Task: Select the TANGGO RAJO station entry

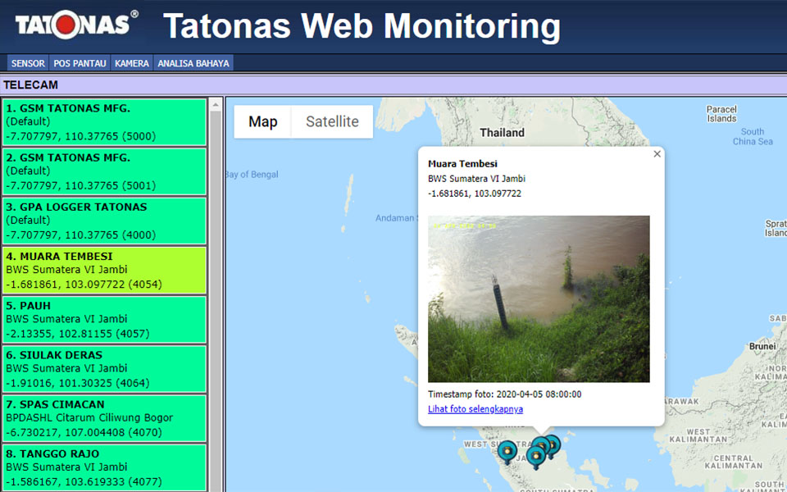Action: pyautogui.click(x=104, y=467)
